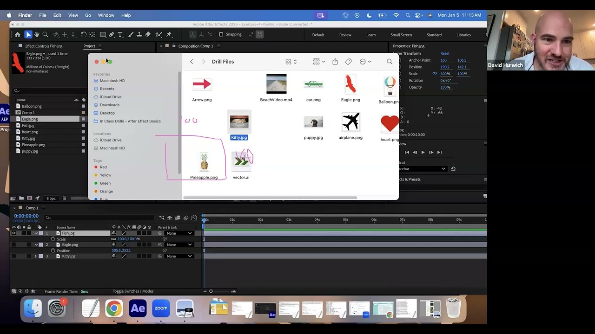This screenshot has width=595, height=334.
Task: Click the Finder share icon
Action: pos(335,62)
